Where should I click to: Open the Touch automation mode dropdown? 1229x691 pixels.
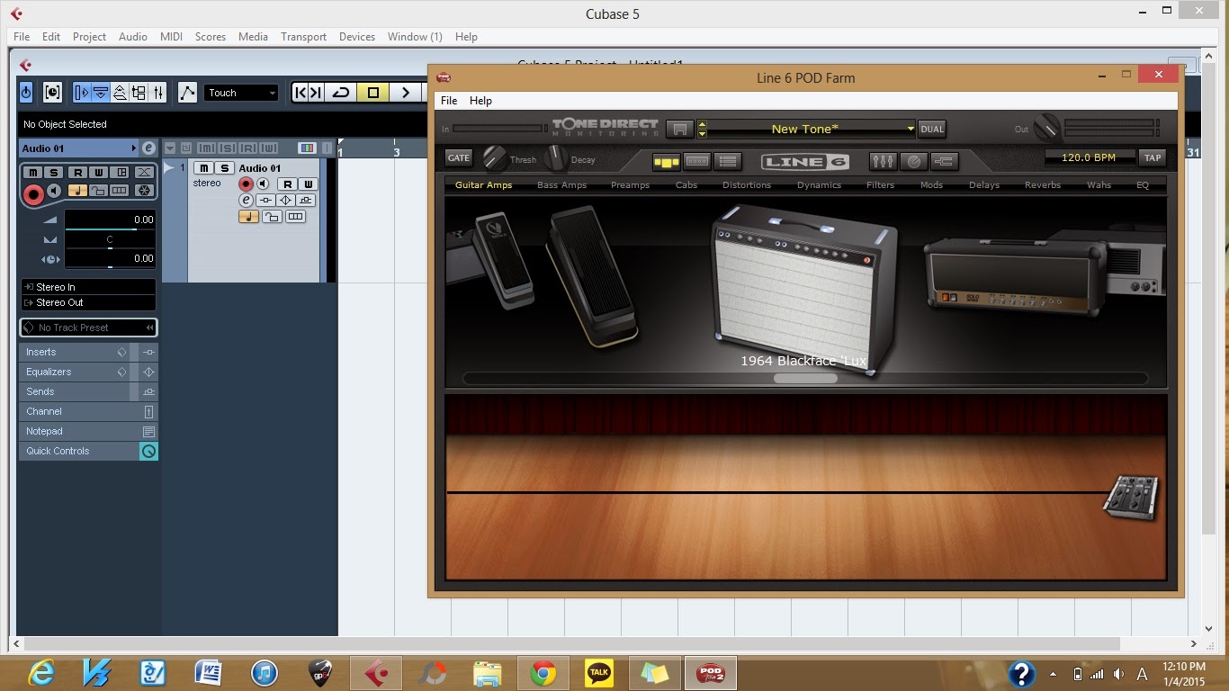pos(241,93)
